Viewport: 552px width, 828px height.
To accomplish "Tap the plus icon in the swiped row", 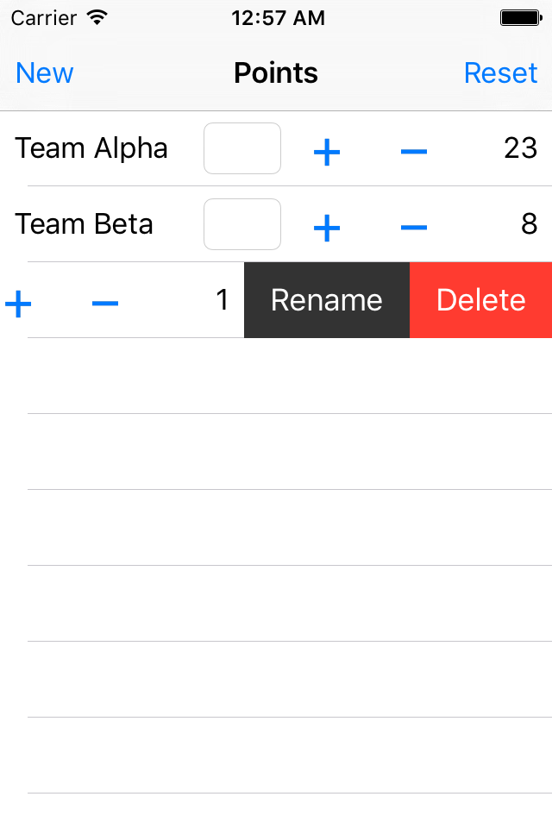I will [x=18, y=304].
